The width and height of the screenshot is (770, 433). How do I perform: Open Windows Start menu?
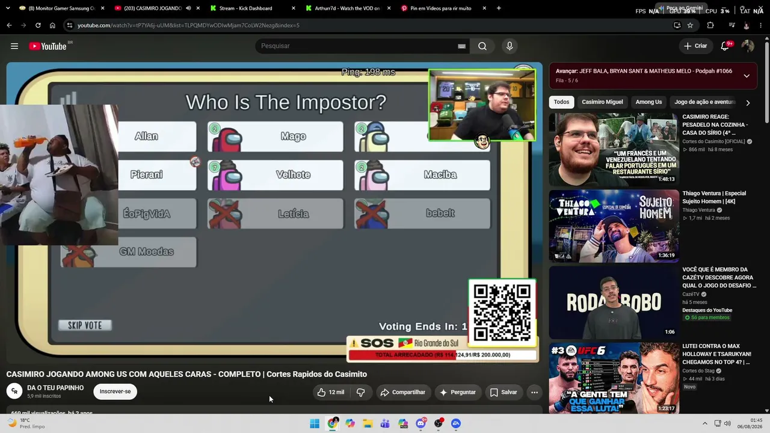point(315,423)
